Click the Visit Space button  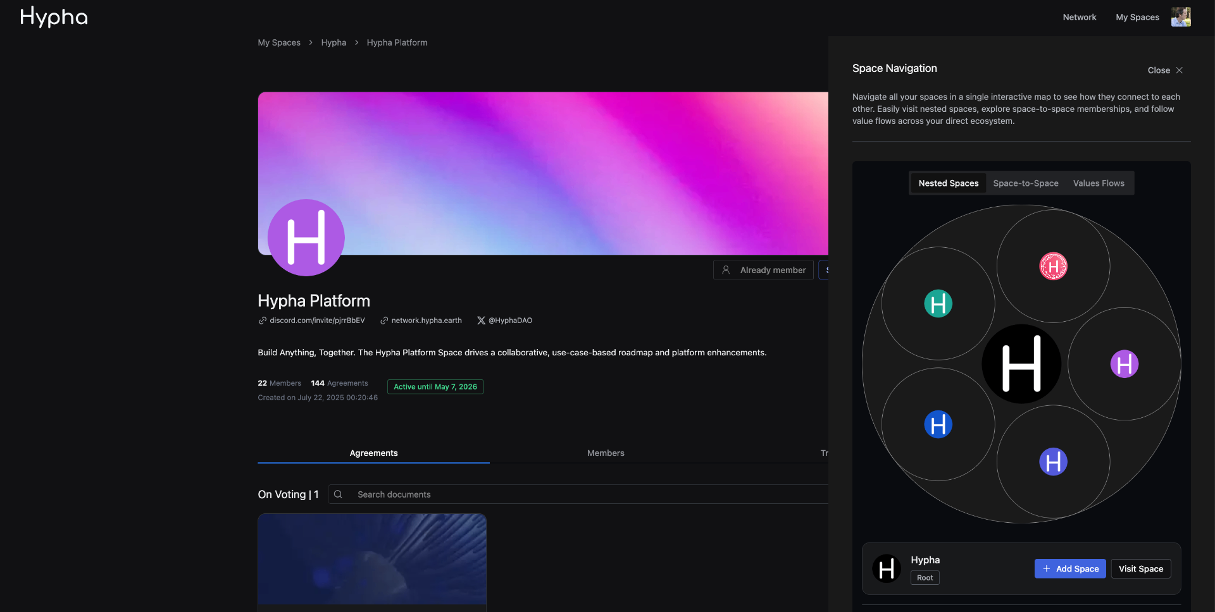[1141, 568]
